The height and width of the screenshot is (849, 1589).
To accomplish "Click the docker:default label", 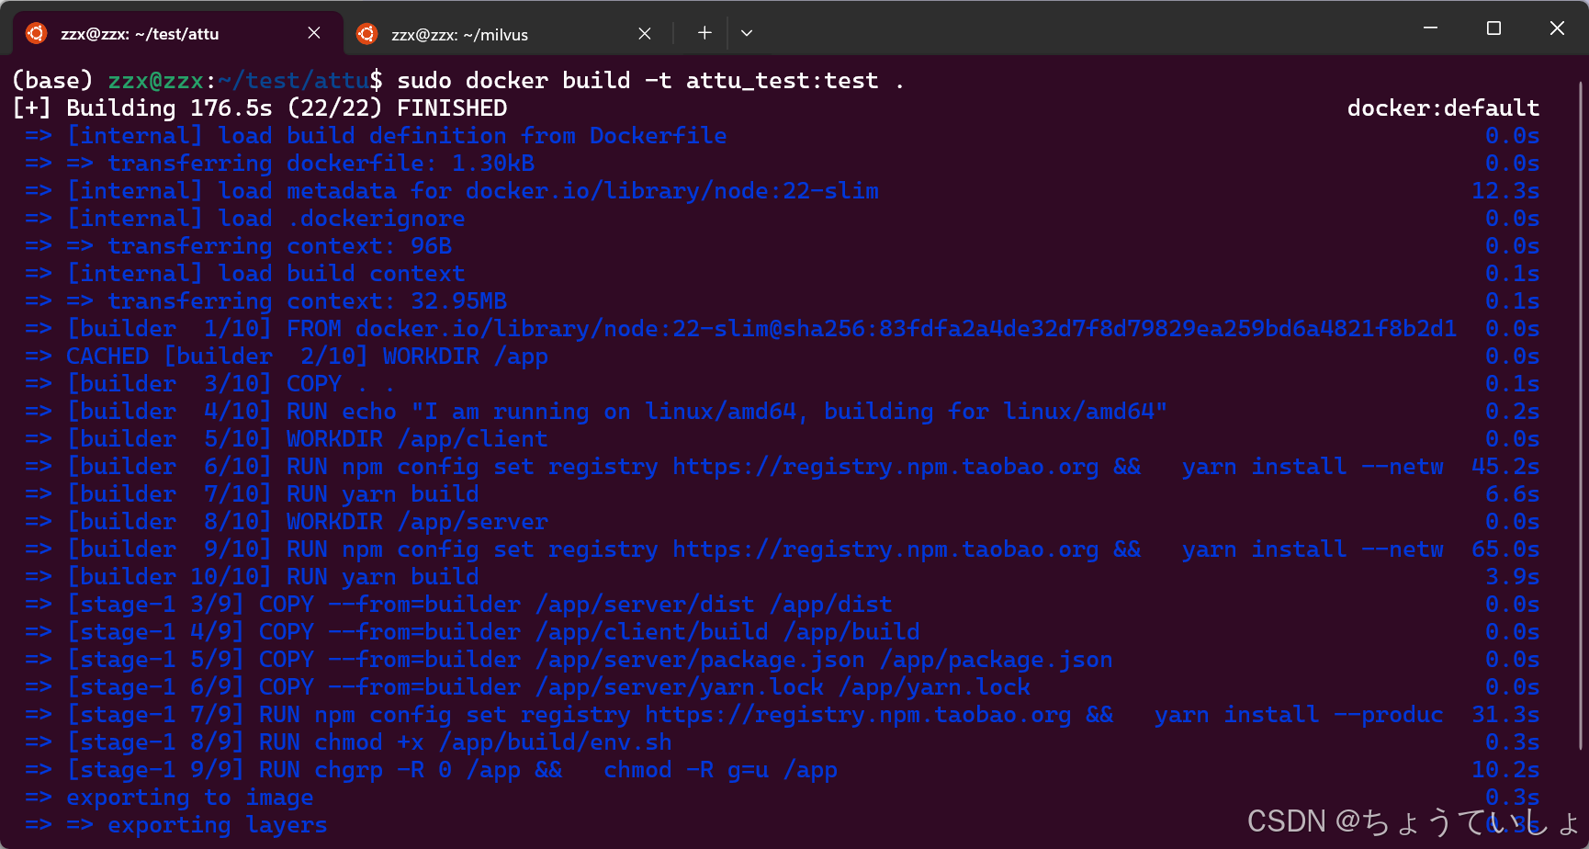I will tap(1443, 108).
